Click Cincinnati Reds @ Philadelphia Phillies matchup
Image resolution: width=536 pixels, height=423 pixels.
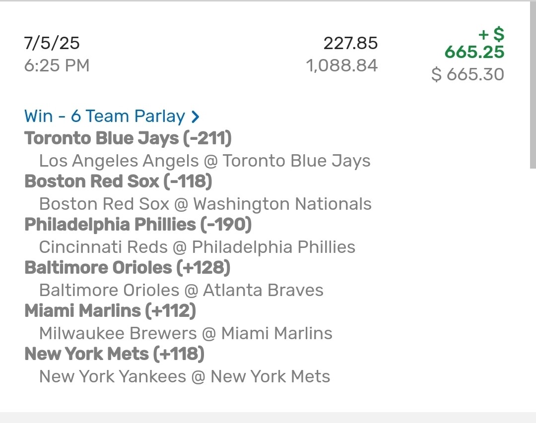197,247
